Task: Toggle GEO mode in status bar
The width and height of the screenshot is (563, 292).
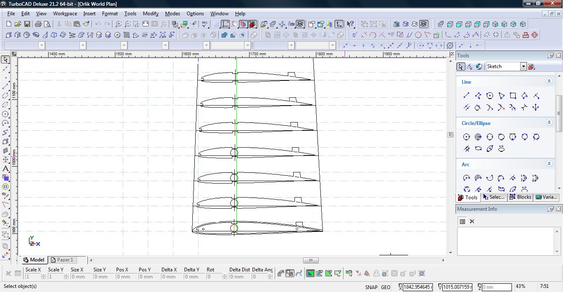Action: [385, 287]
